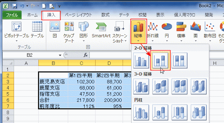Insert a pivot table (ピボットテーブル)

(16, 32)
